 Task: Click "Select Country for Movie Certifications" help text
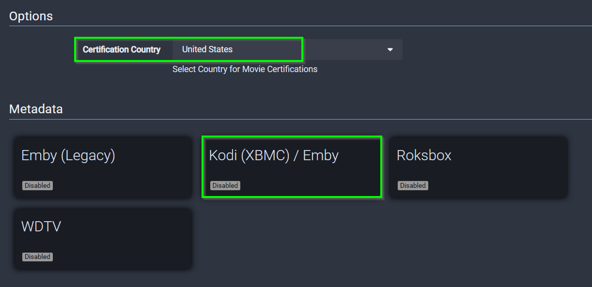tap(245, 69)
